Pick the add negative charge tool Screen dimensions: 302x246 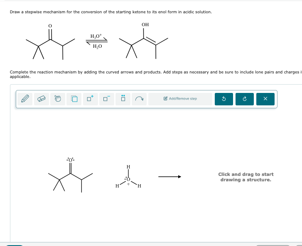(107, 99)
